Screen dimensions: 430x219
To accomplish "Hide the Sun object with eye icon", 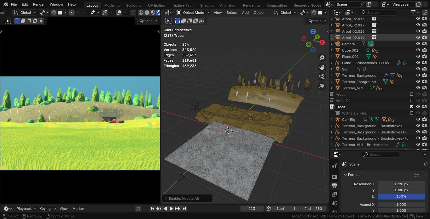I will tap(418, 69).
